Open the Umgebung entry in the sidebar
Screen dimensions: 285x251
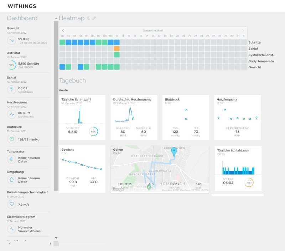point(28,177)
